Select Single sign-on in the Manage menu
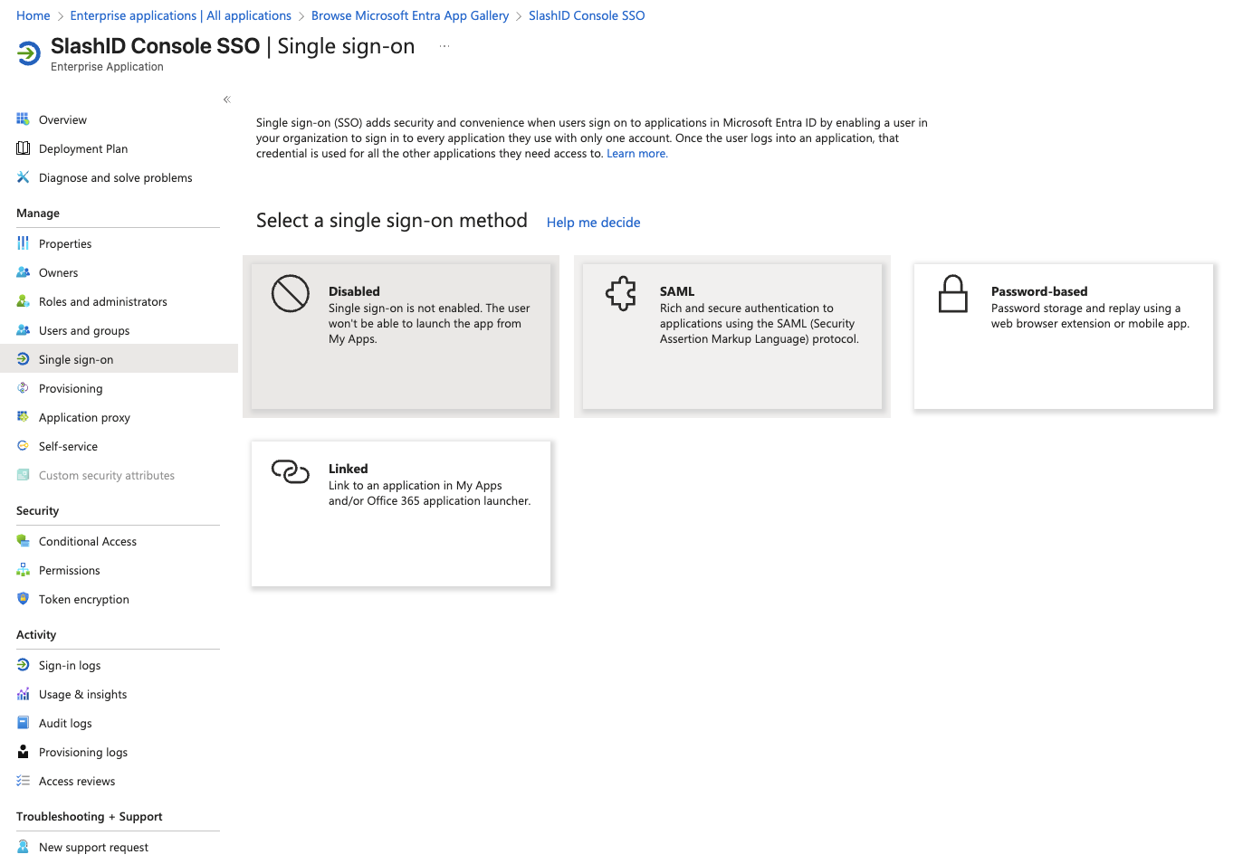The height and width of the screenshot is (864, 1233). (x=76, y=358)
